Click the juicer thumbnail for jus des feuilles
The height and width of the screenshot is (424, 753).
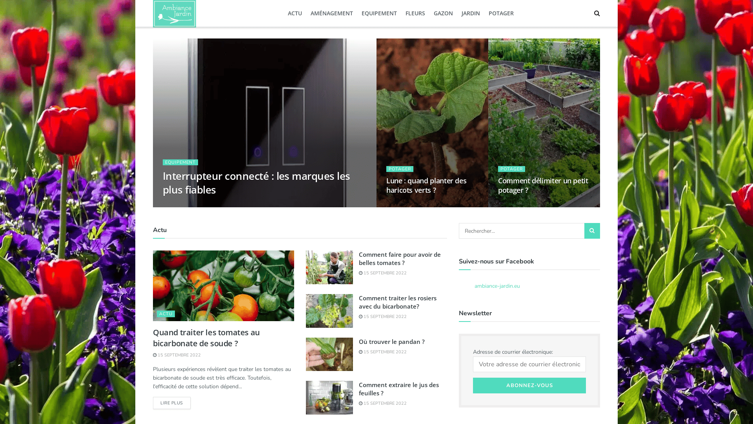[x=329, y=398]
